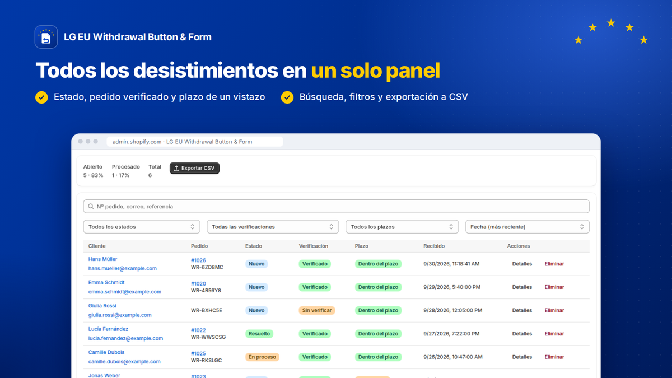Eliminar the Emma Schmidt withdrawal
Image resolution: width=672 pixels, height=378 pixels.
554,287
